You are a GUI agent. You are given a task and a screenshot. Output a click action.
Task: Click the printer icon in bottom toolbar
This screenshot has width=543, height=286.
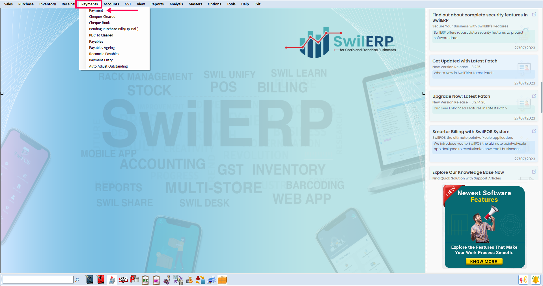[x=212, y=279]
